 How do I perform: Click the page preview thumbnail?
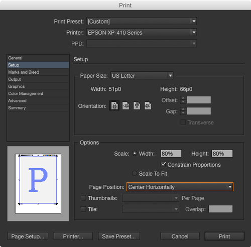pyautogui.click(x=38, y=183)
